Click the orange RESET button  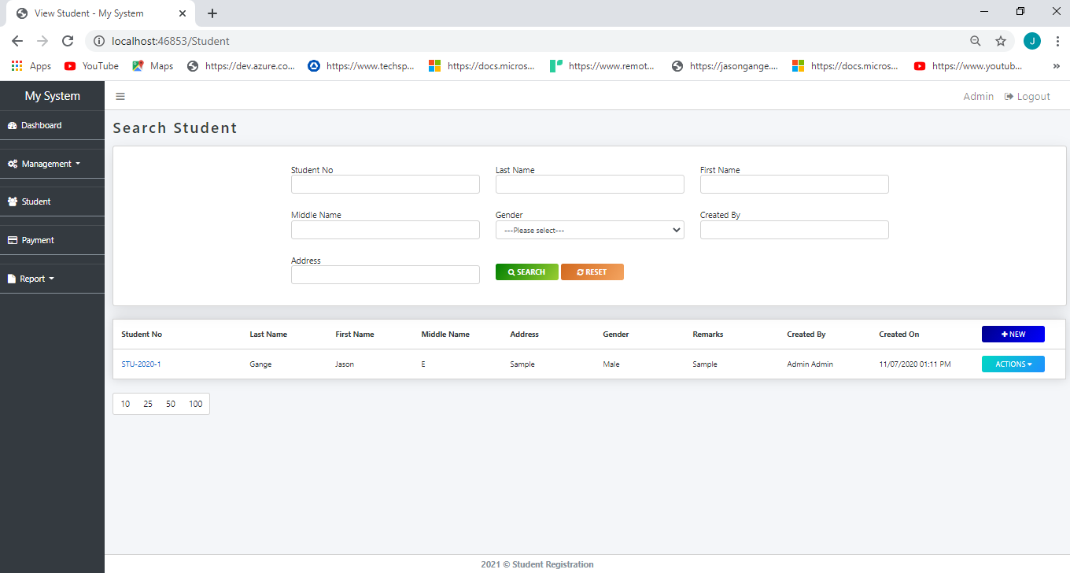point(592,272)
